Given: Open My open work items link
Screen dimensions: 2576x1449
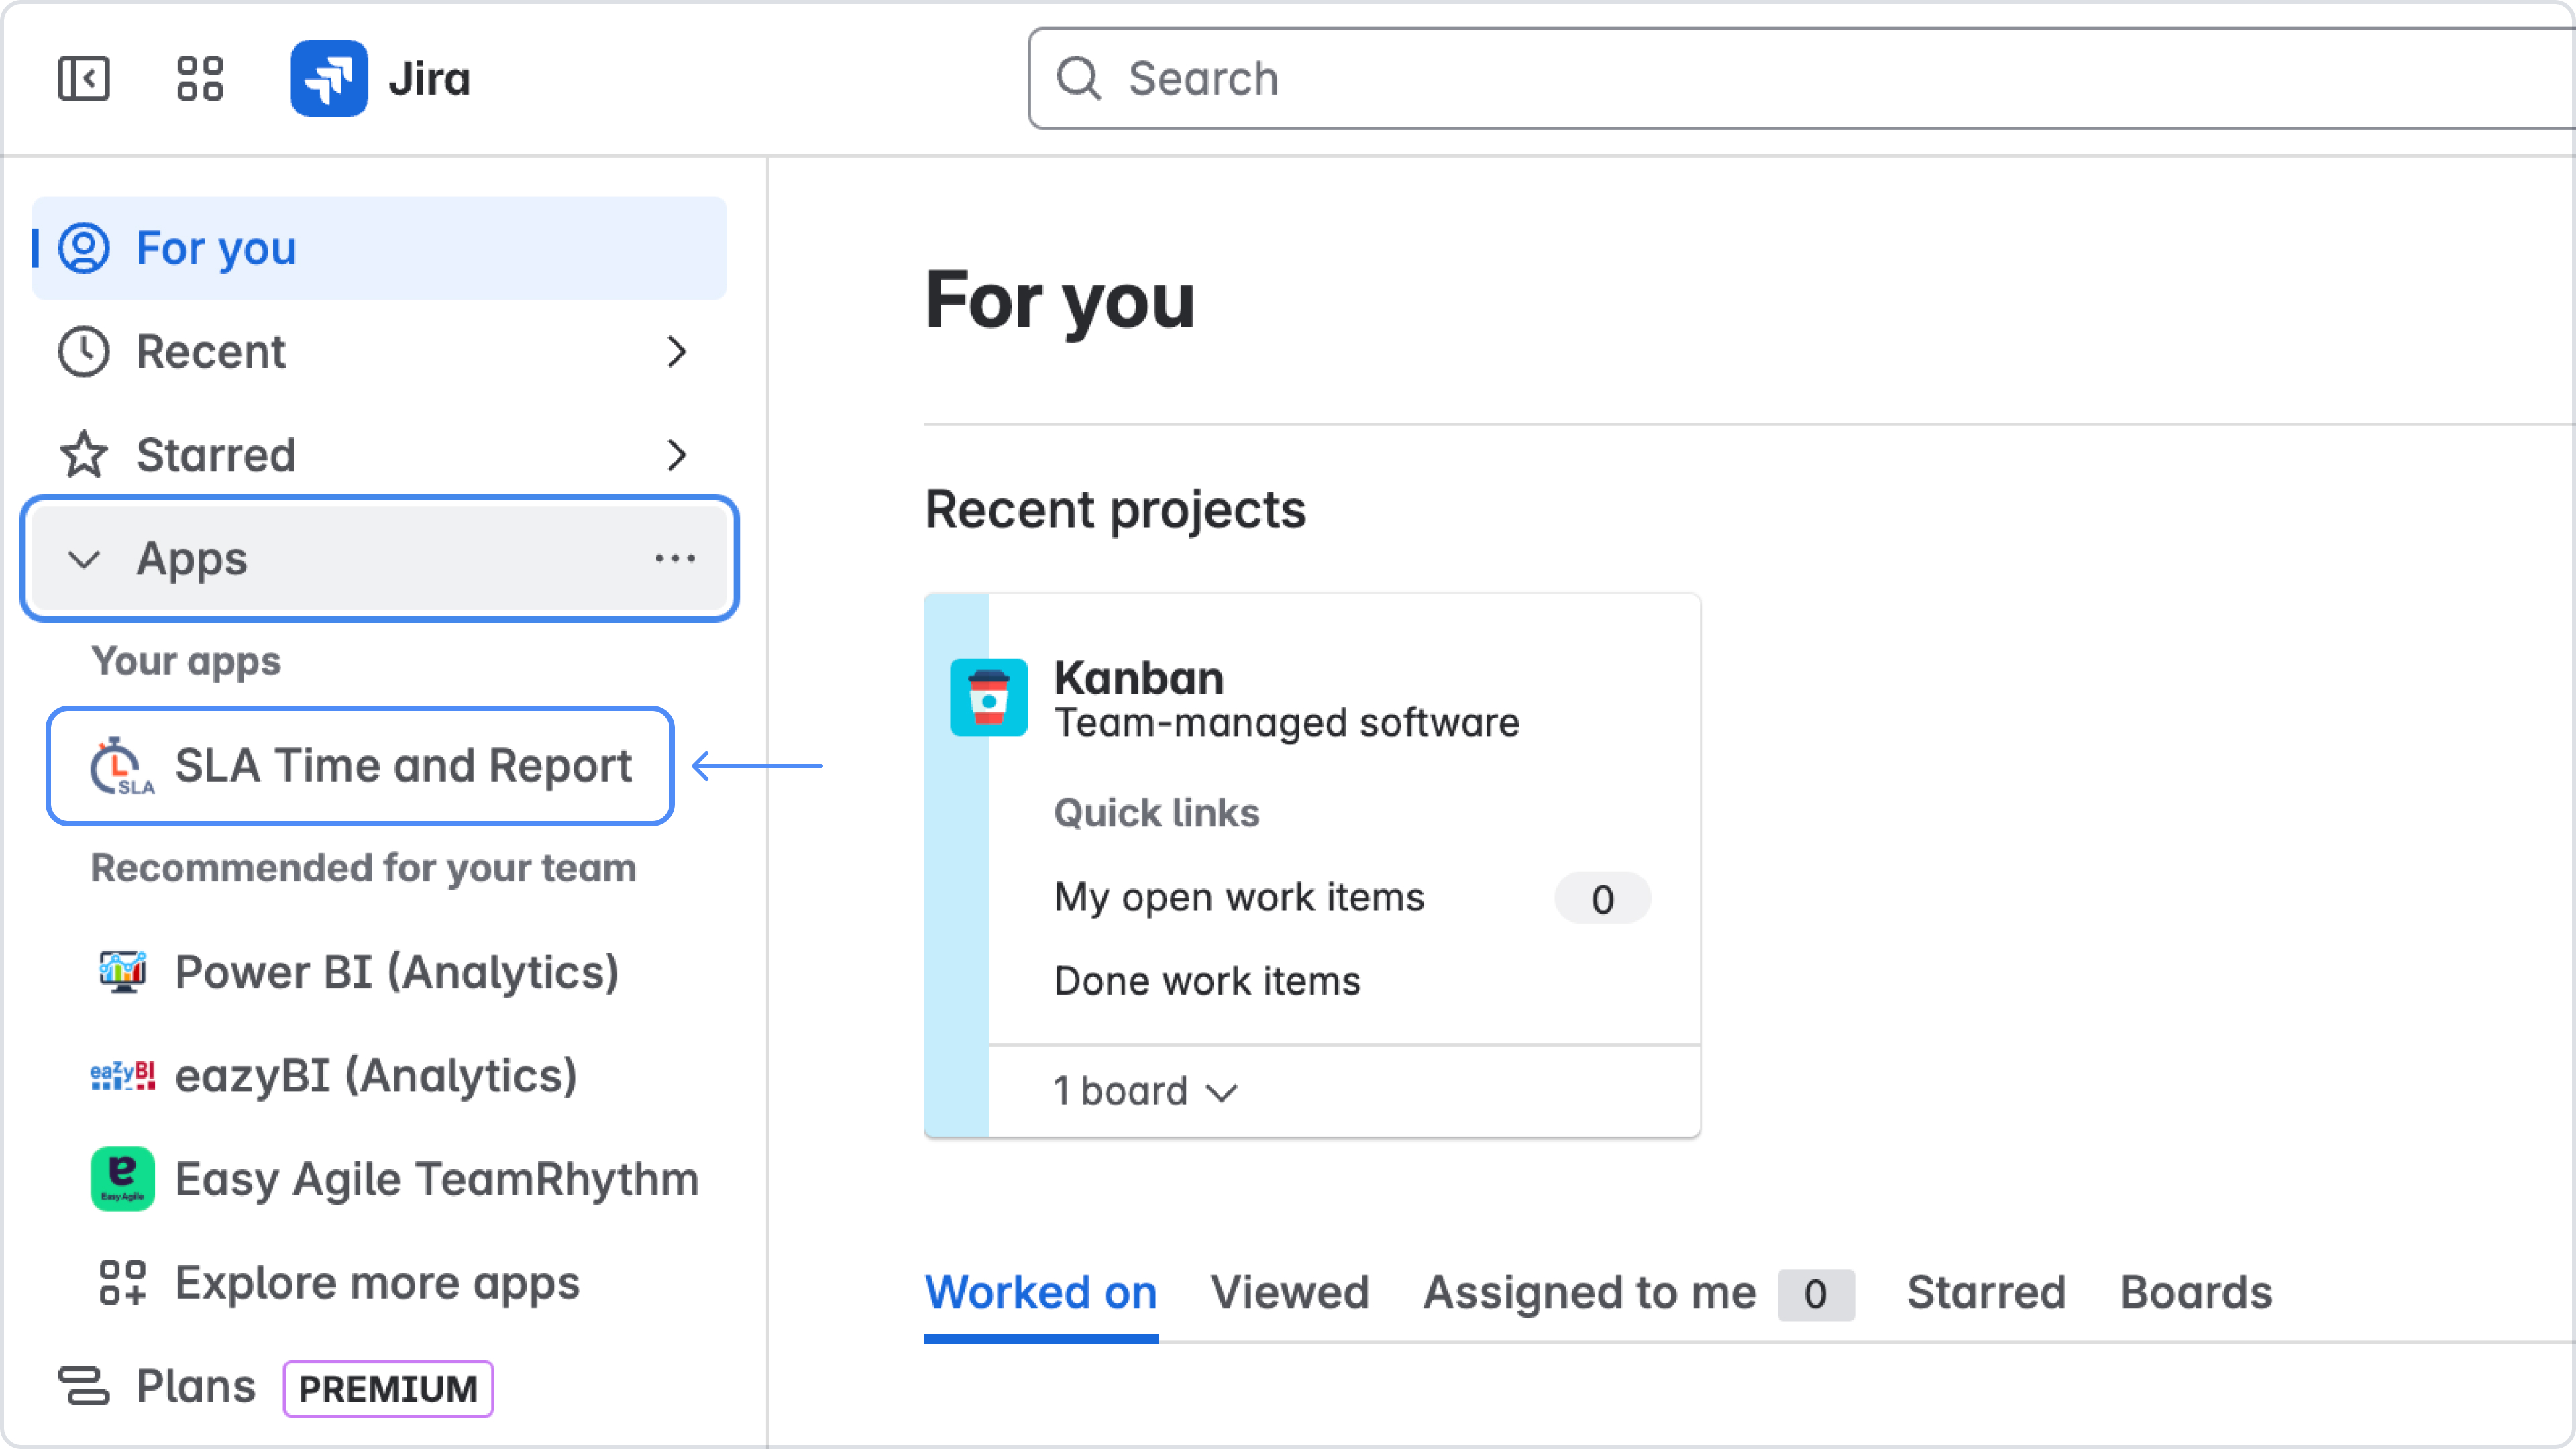Looking at the screenshot, I should (x=1239, y=897).
